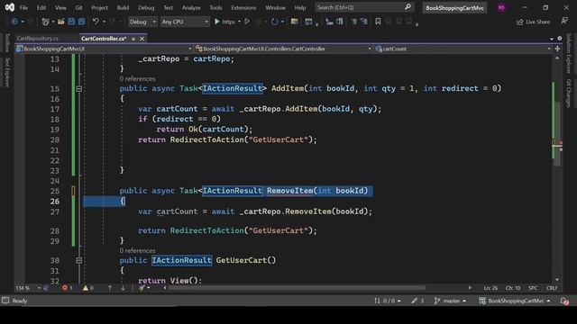
Task: Click the code cleanup broom icon
Action: tap(142, 288)
